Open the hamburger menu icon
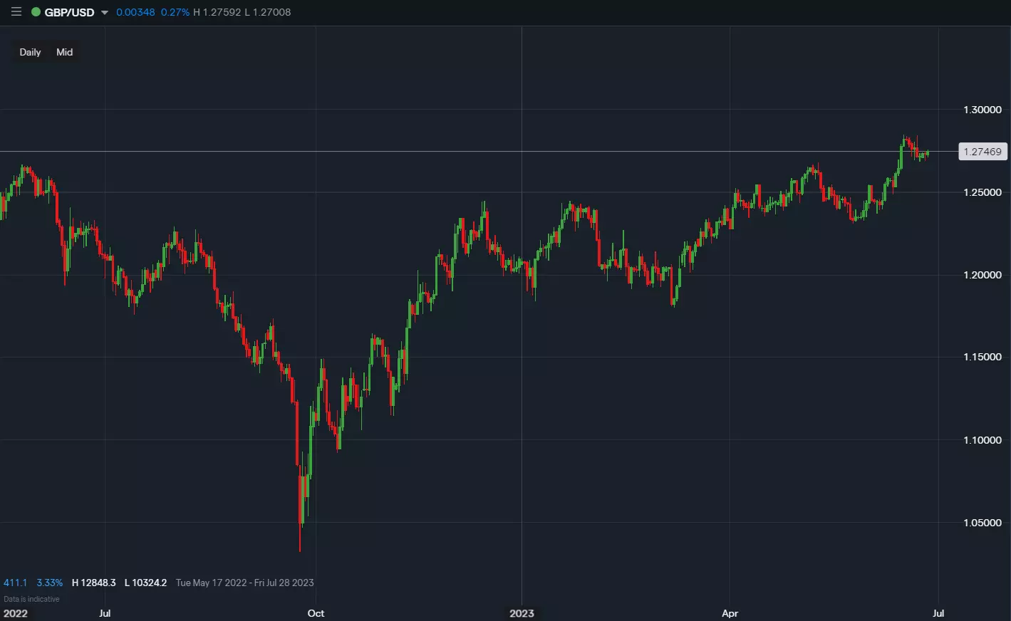Viewport: 1011px width, 621px height. [x=16, y=12]
